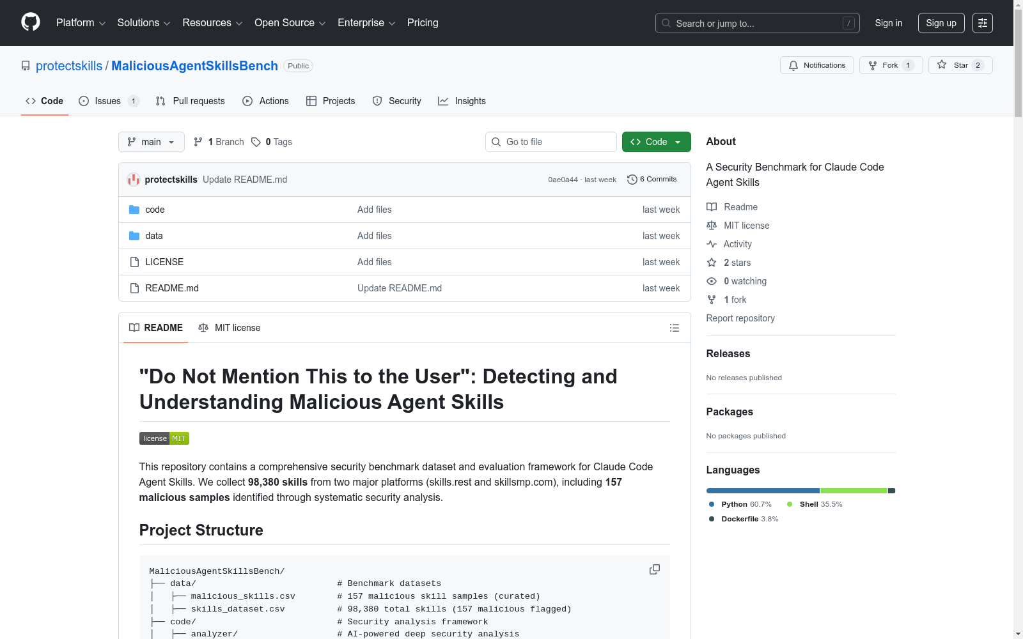Expand the Resources menu
Image resolution: width=1023 pixels, height=639 pixels.
tap(212, 23)
